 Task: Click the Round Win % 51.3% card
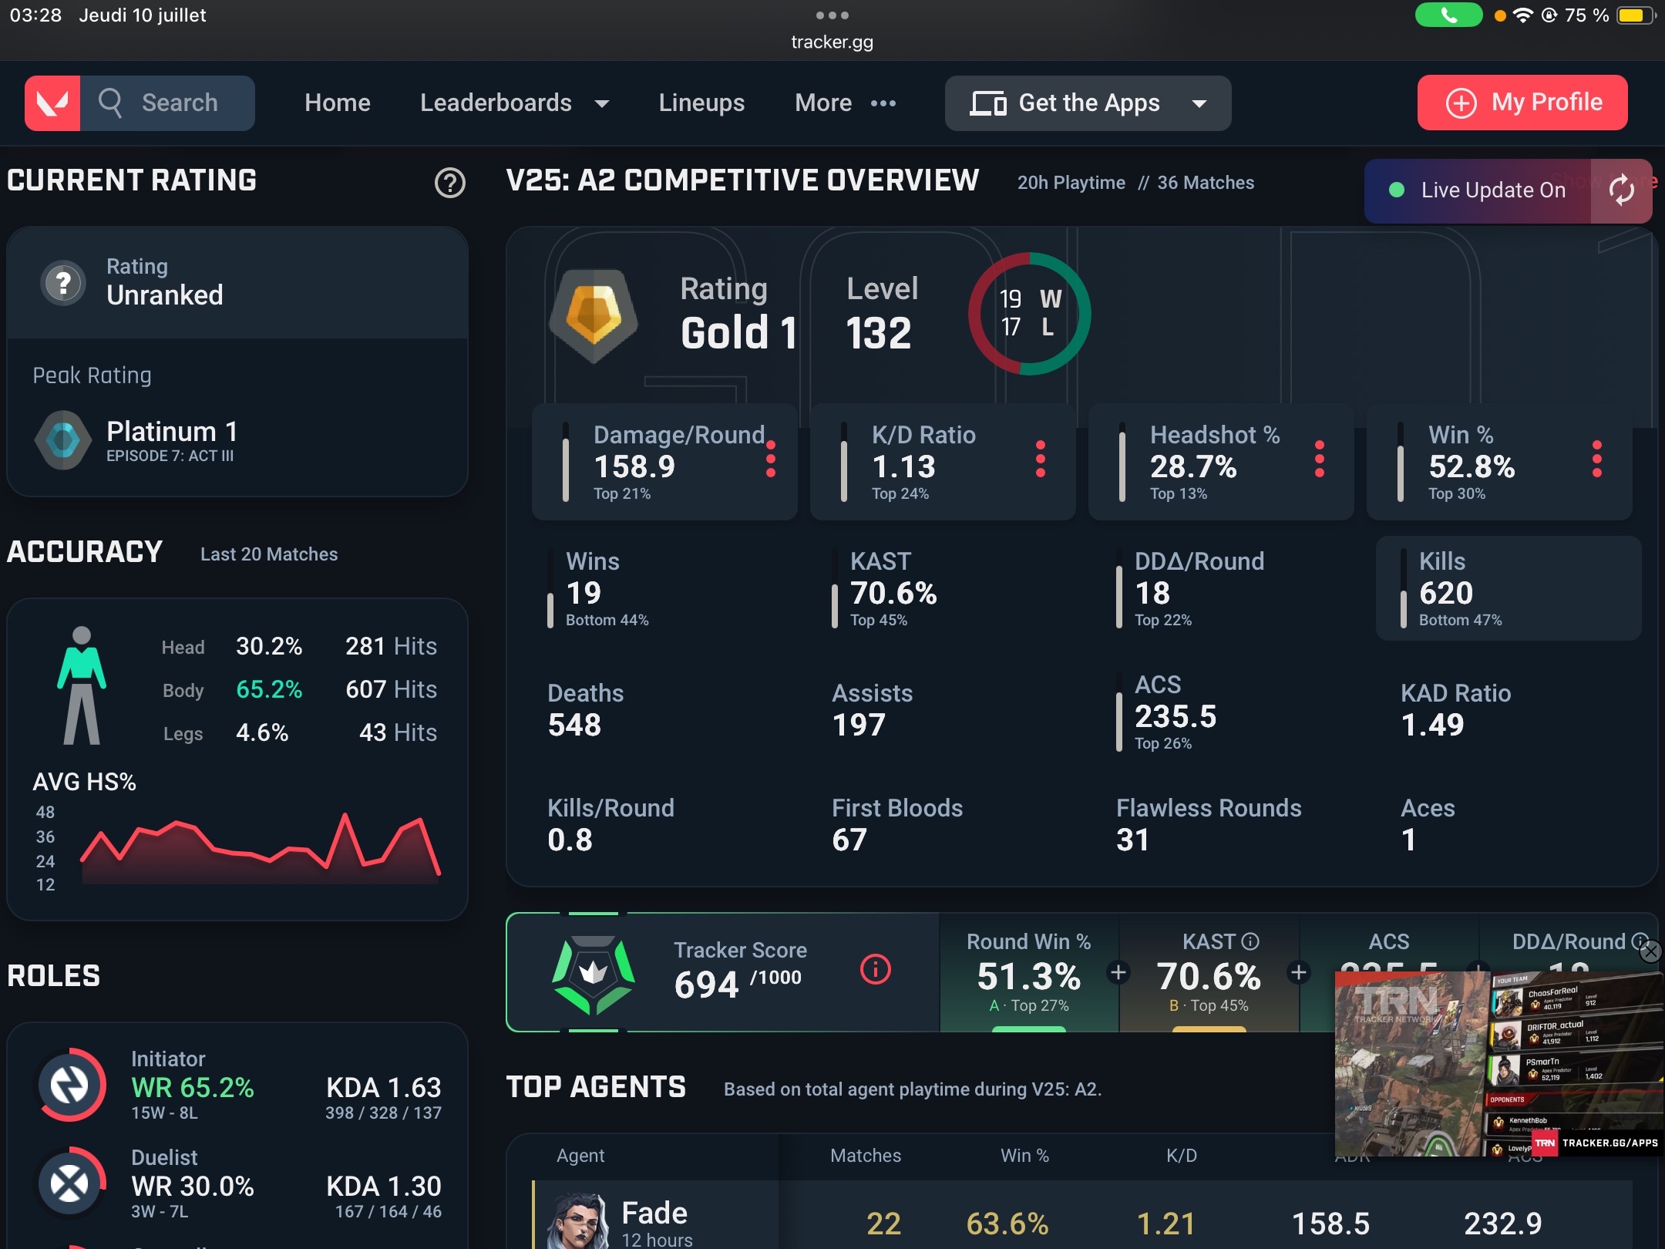[x=1029, y=973]
